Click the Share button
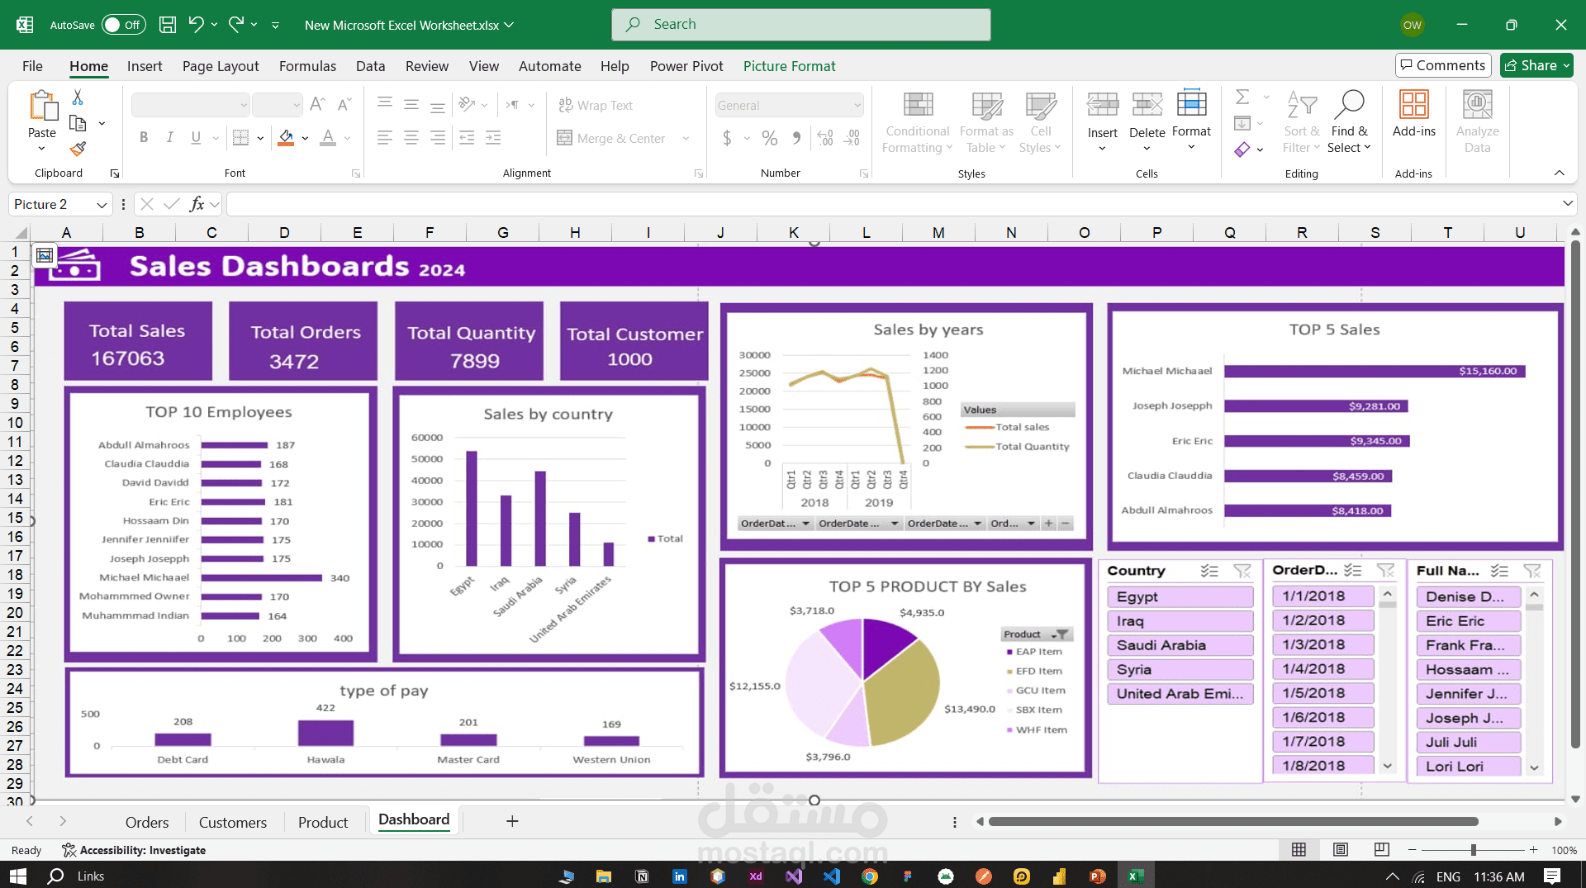Viewport: 1586px width, 888px height. 1535,64
